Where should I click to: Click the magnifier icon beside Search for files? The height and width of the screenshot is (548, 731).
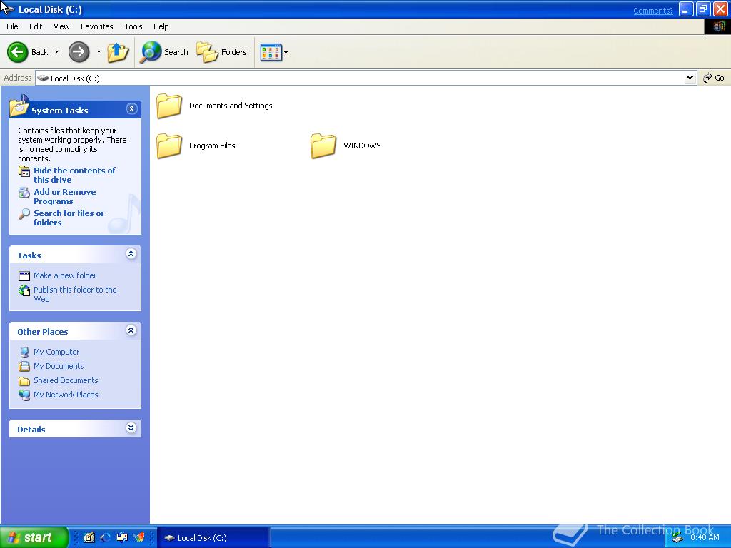[24, 214]
